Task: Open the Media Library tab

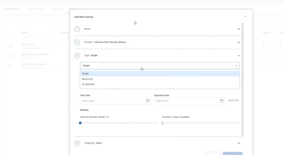Action: (37, 9)
